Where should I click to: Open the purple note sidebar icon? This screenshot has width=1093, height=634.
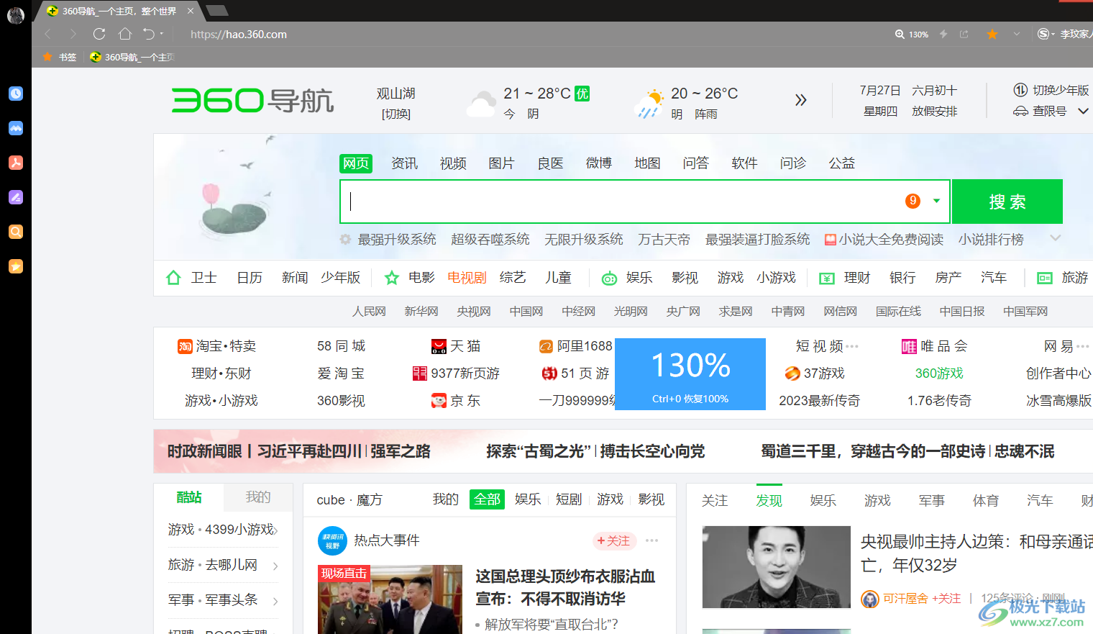point(16,197)
